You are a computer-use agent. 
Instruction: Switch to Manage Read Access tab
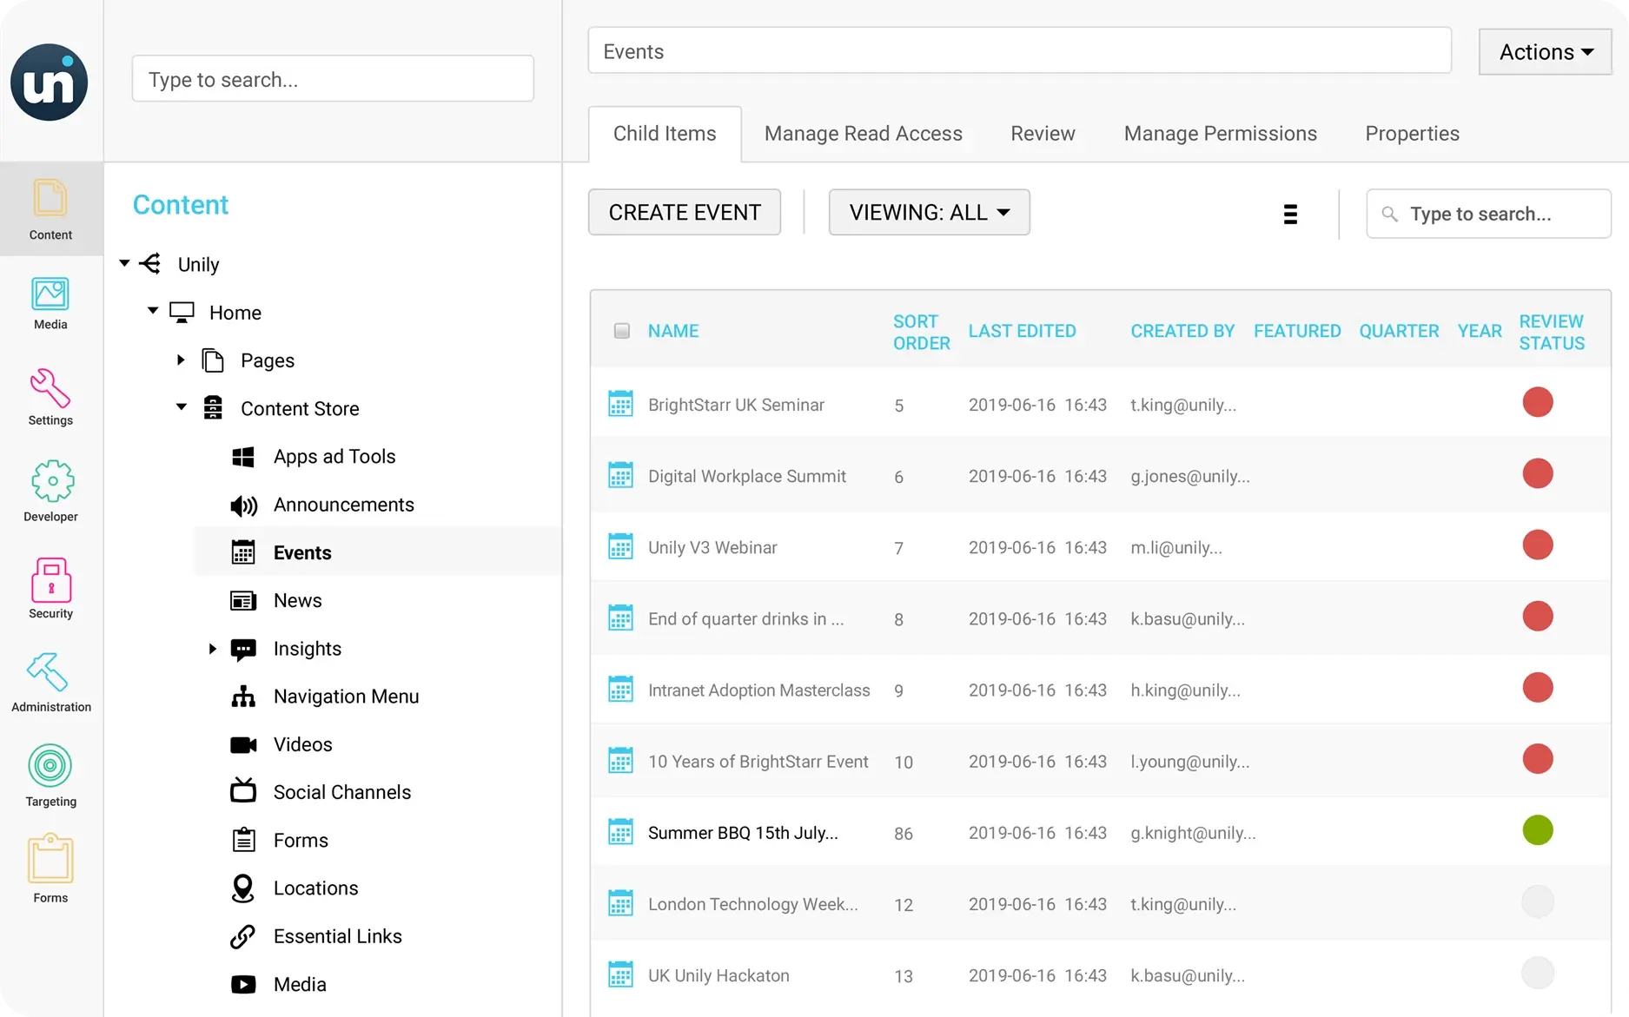tap(863, 134)
